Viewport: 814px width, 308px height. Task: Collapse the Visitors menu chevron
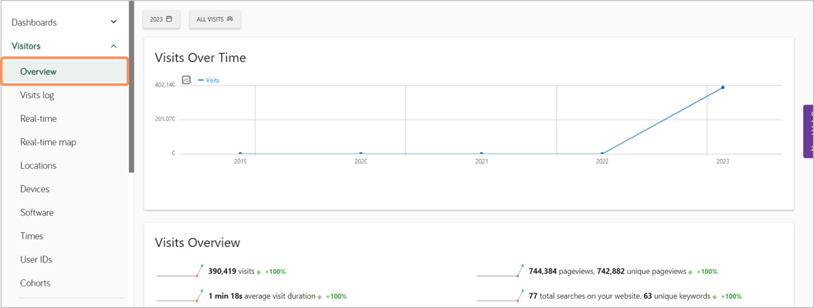[x=114, y=46]
